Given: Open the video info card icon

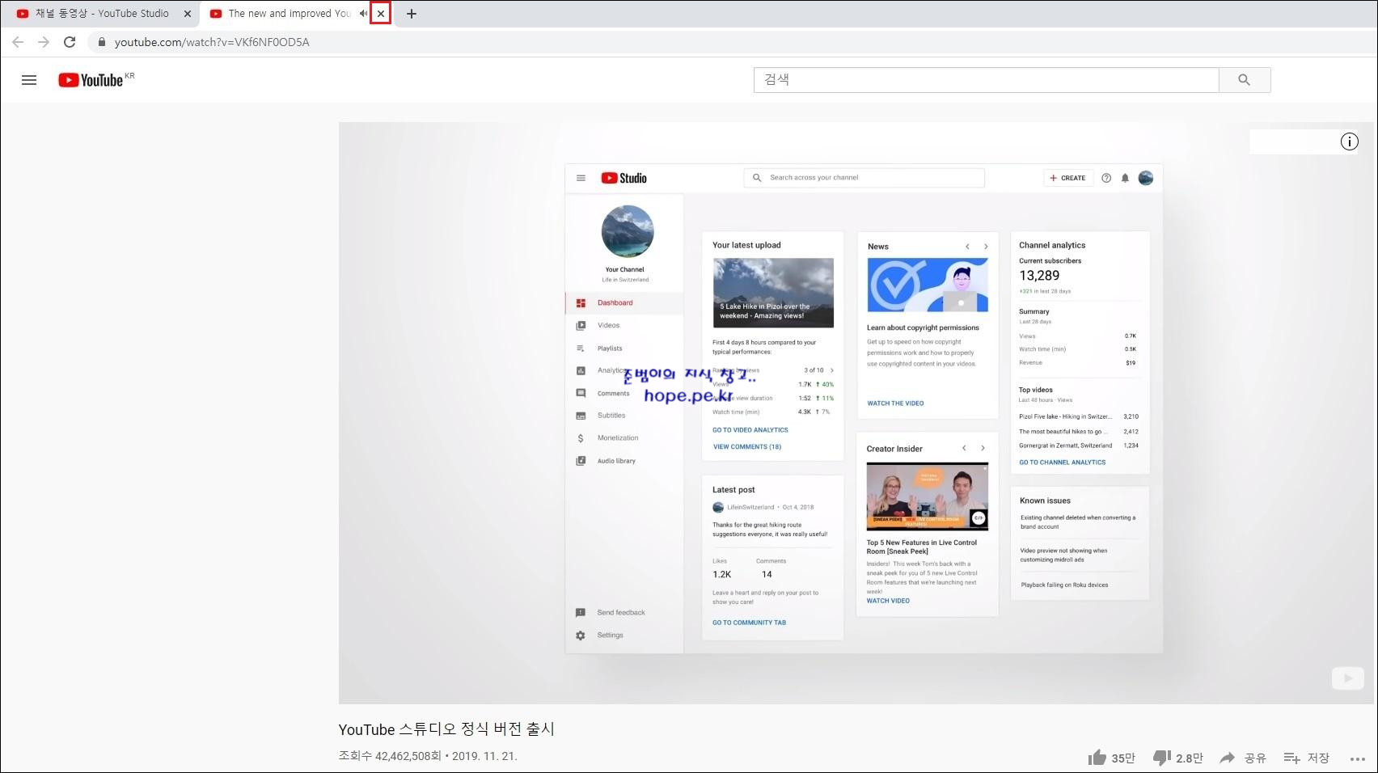Looking at the screenshot, I should pyautogui.click(x=1349, y=142).
